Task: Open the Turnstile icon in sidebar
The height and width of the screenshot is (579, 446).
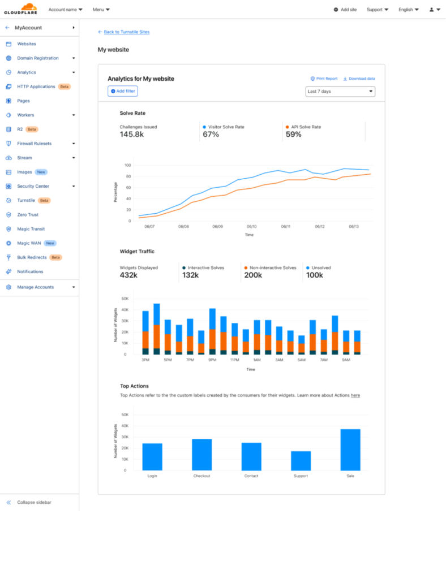Action: click(x=8, y=201)
